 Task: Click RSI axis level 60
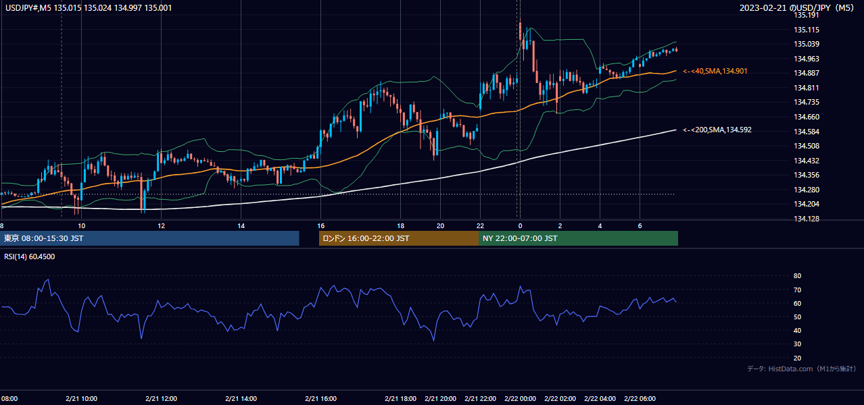pyautogui.click(x=798, y=303)
